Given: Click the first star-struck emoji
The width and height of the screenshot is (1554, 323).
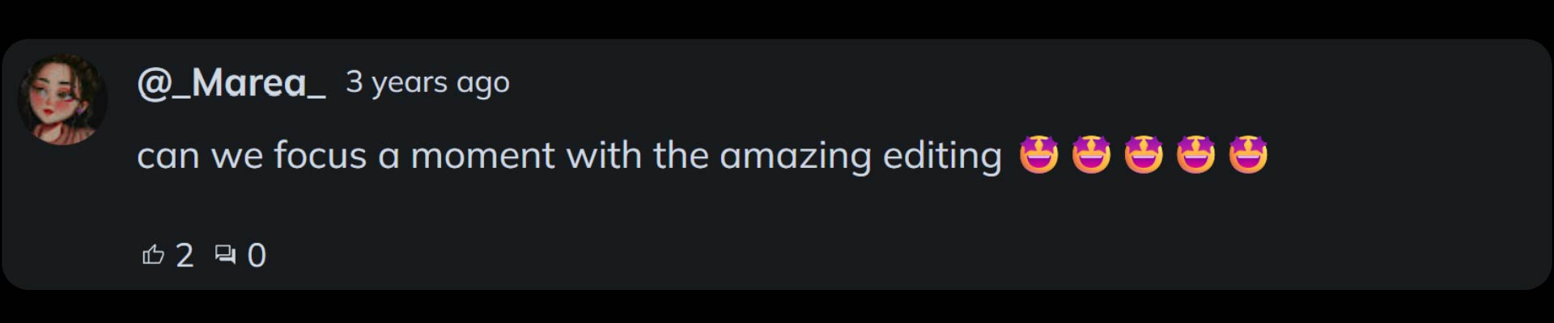Looking at the screenshot, I should 1038,154.
